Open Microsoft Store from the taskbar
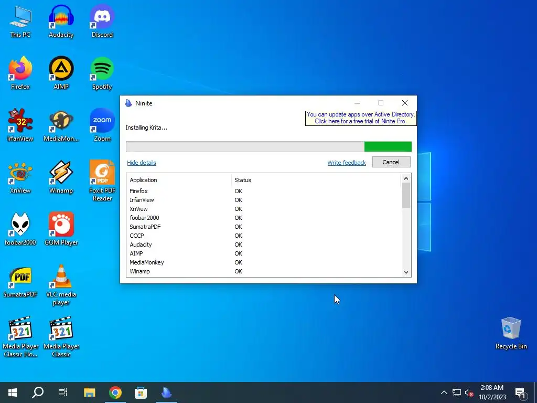 141,393
